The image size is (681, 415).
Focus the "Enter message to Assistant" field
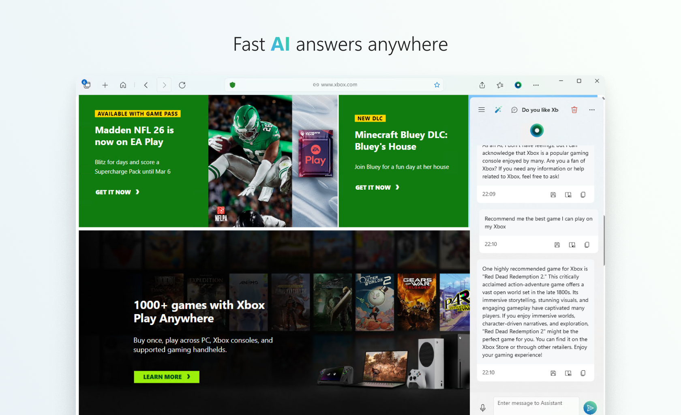click(x=536, y=406)
